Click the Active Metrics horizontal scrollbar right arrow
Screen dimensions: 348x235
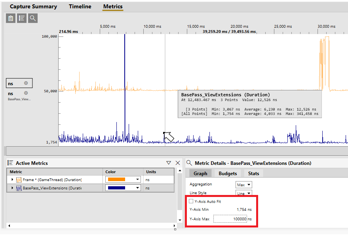point(174,225)
